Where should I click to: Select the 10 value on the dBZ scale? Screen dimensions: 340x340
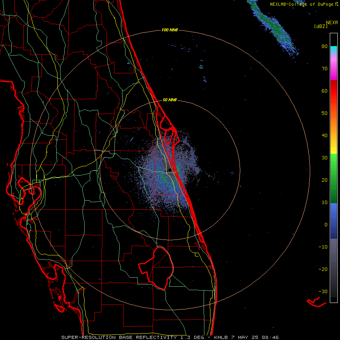click(x=325, y=202)
